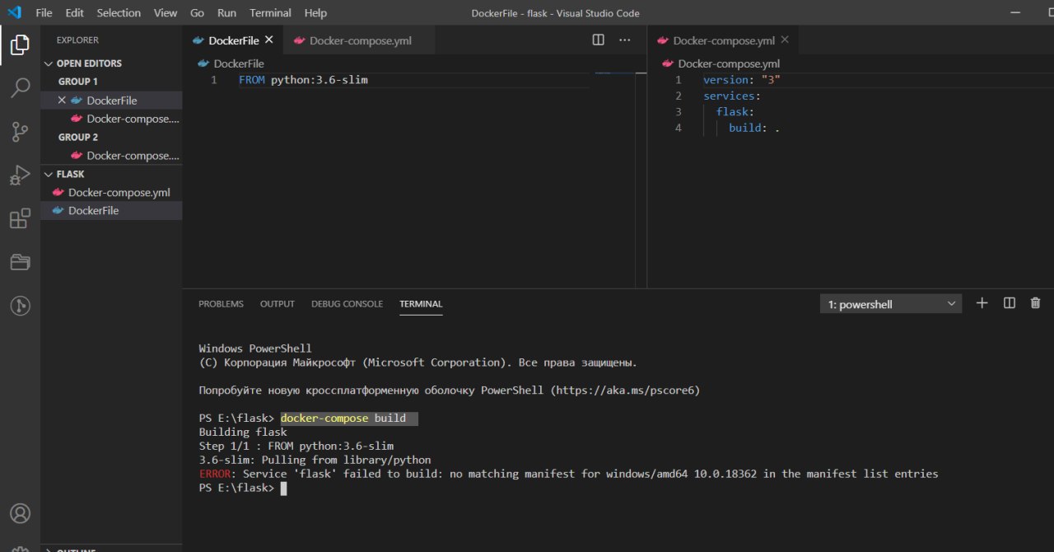Open the Run and Debug view
The height and width of the screenshot is (552, 1054).
[20, 175]
